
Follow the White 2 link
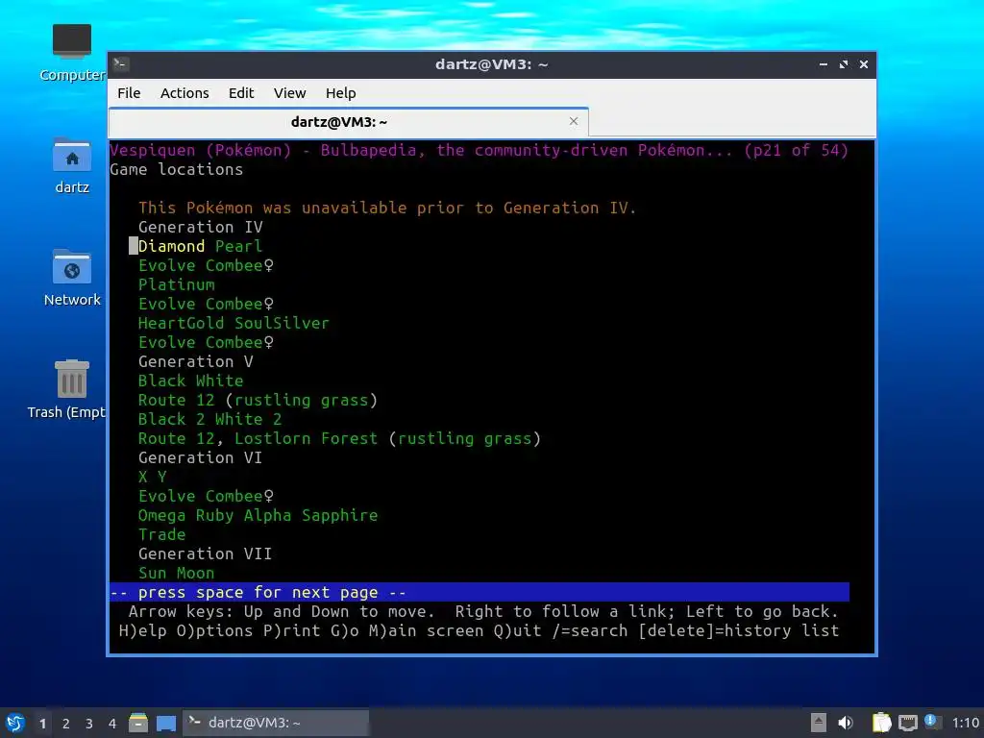tap(248, 419)
